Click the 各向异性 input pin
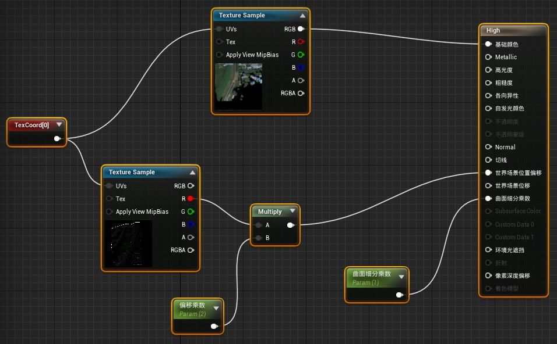557x344 pixels. [x=488, y=96]
